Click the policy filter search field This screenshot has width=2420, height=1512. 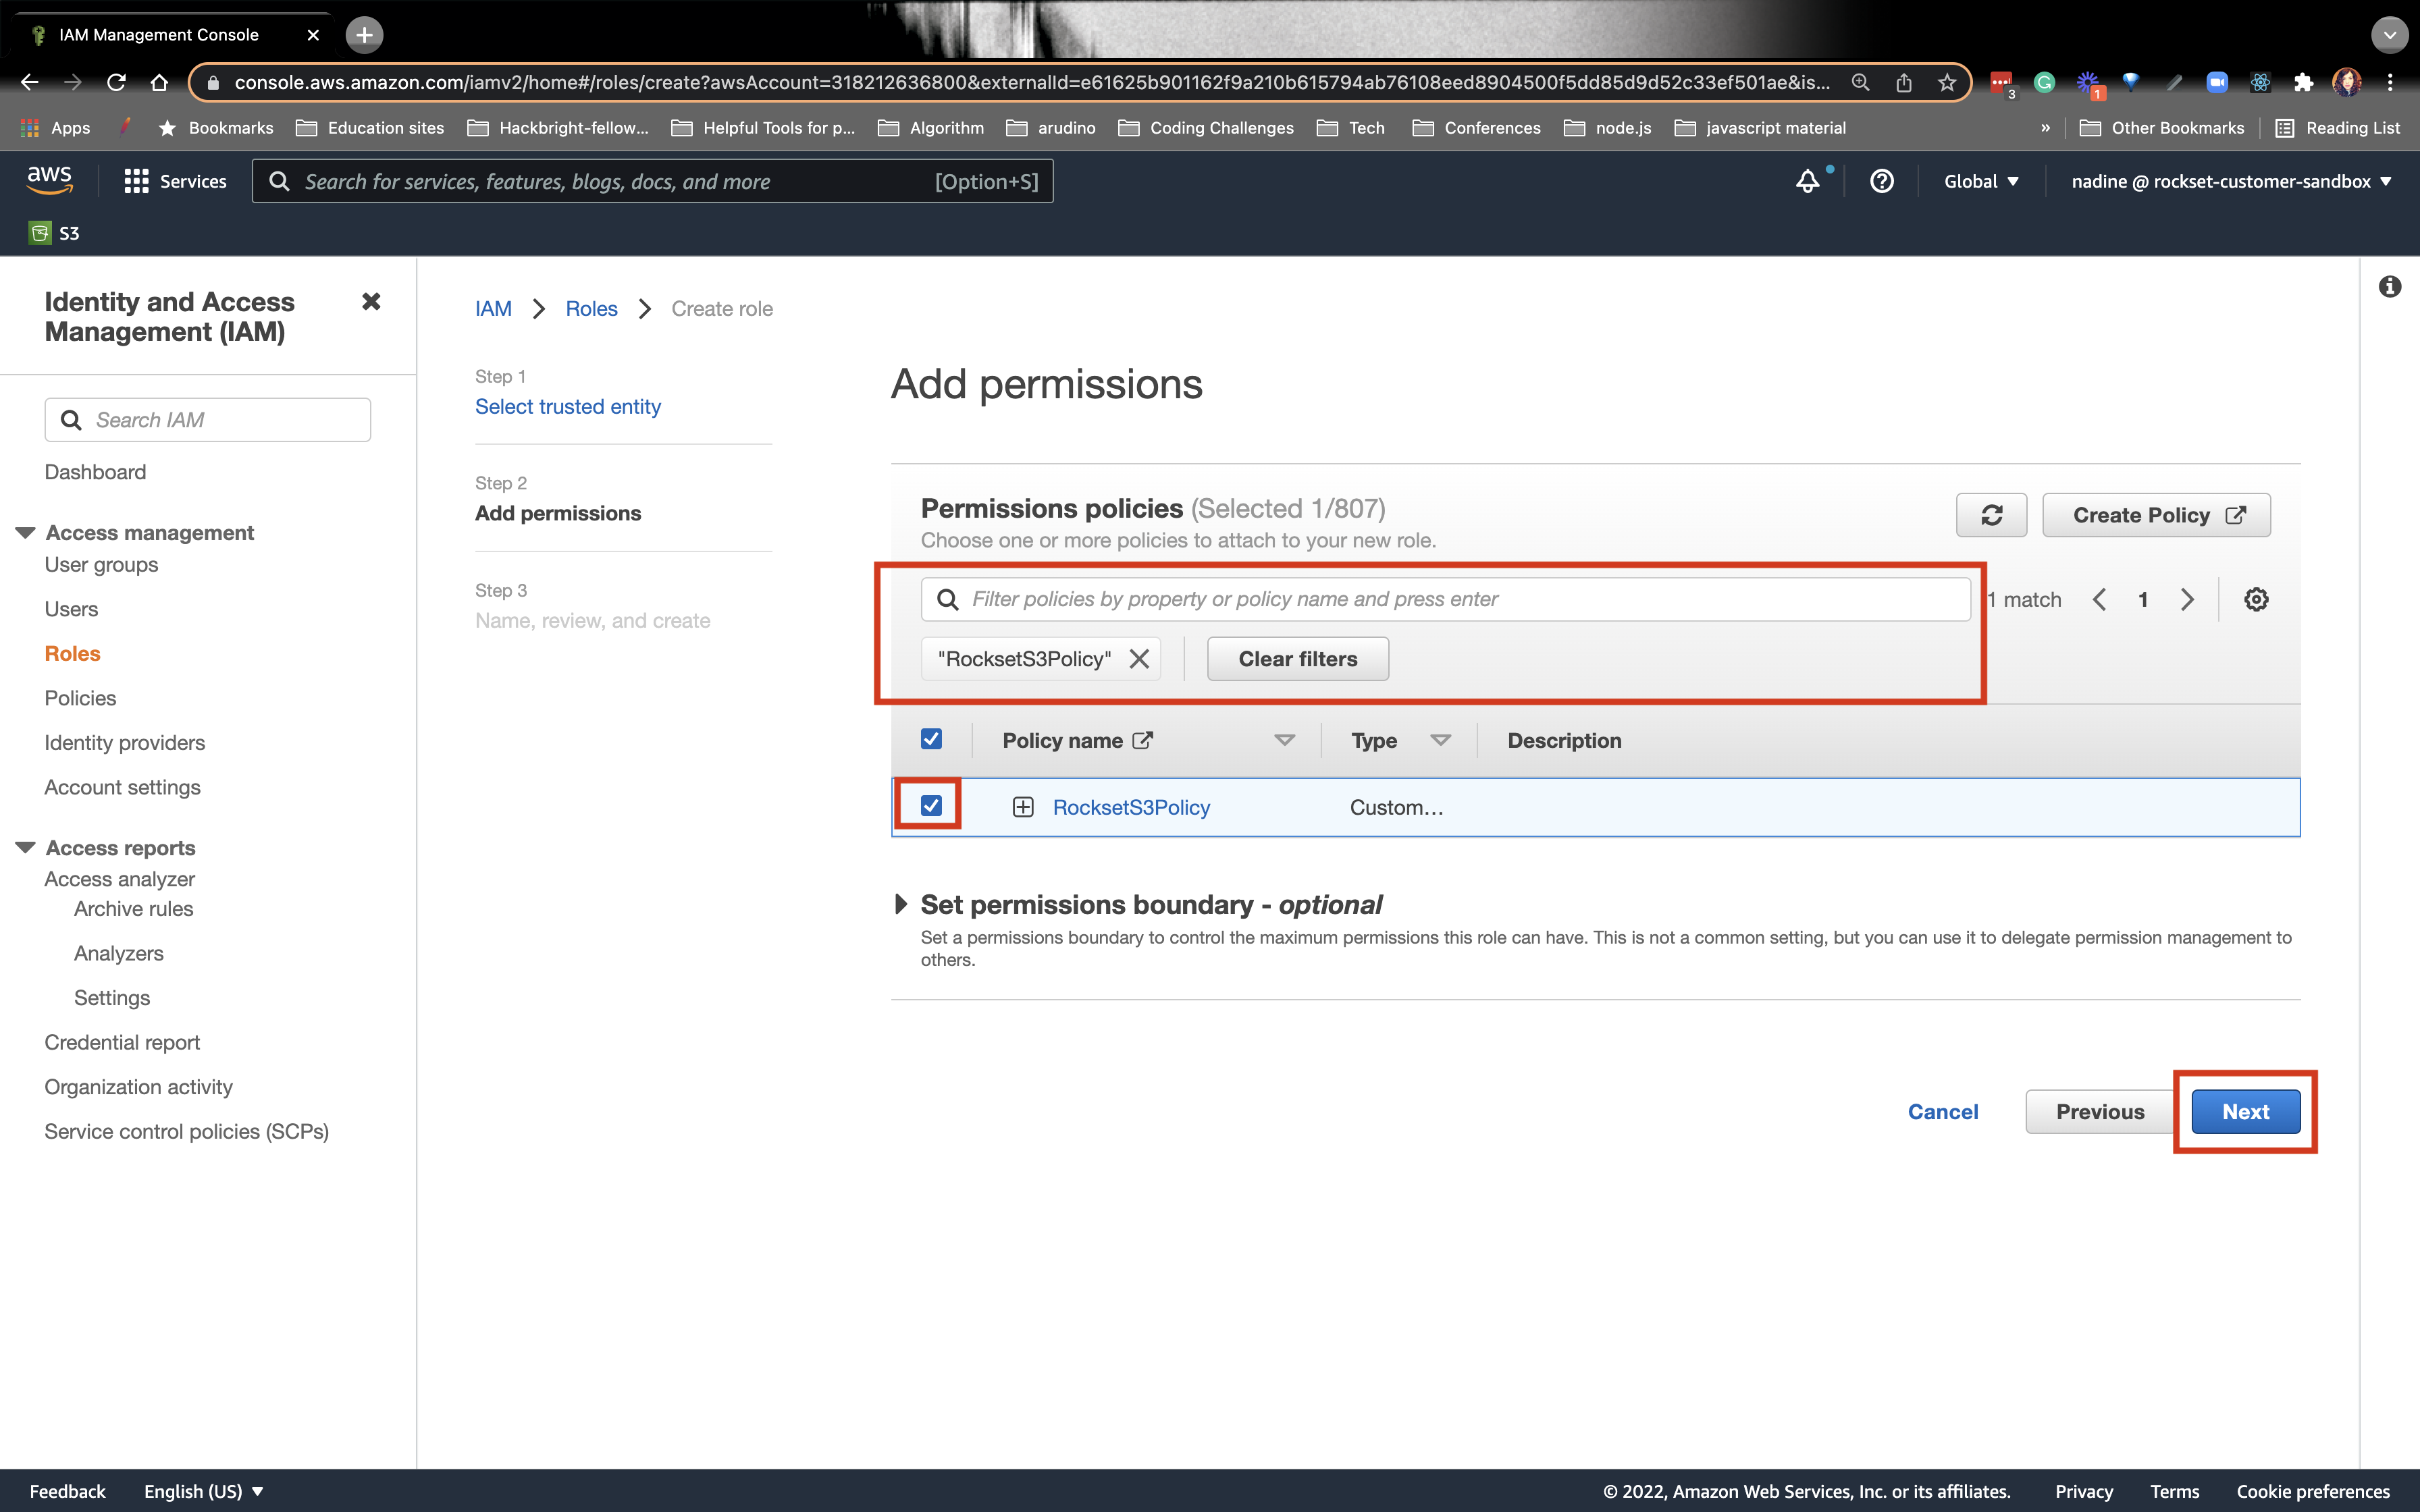click(x=1446, y=599)
